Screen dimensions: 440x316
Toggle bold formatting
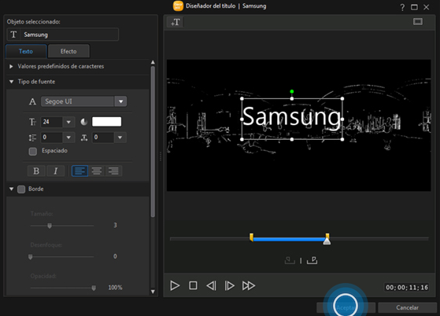[36, 171]
